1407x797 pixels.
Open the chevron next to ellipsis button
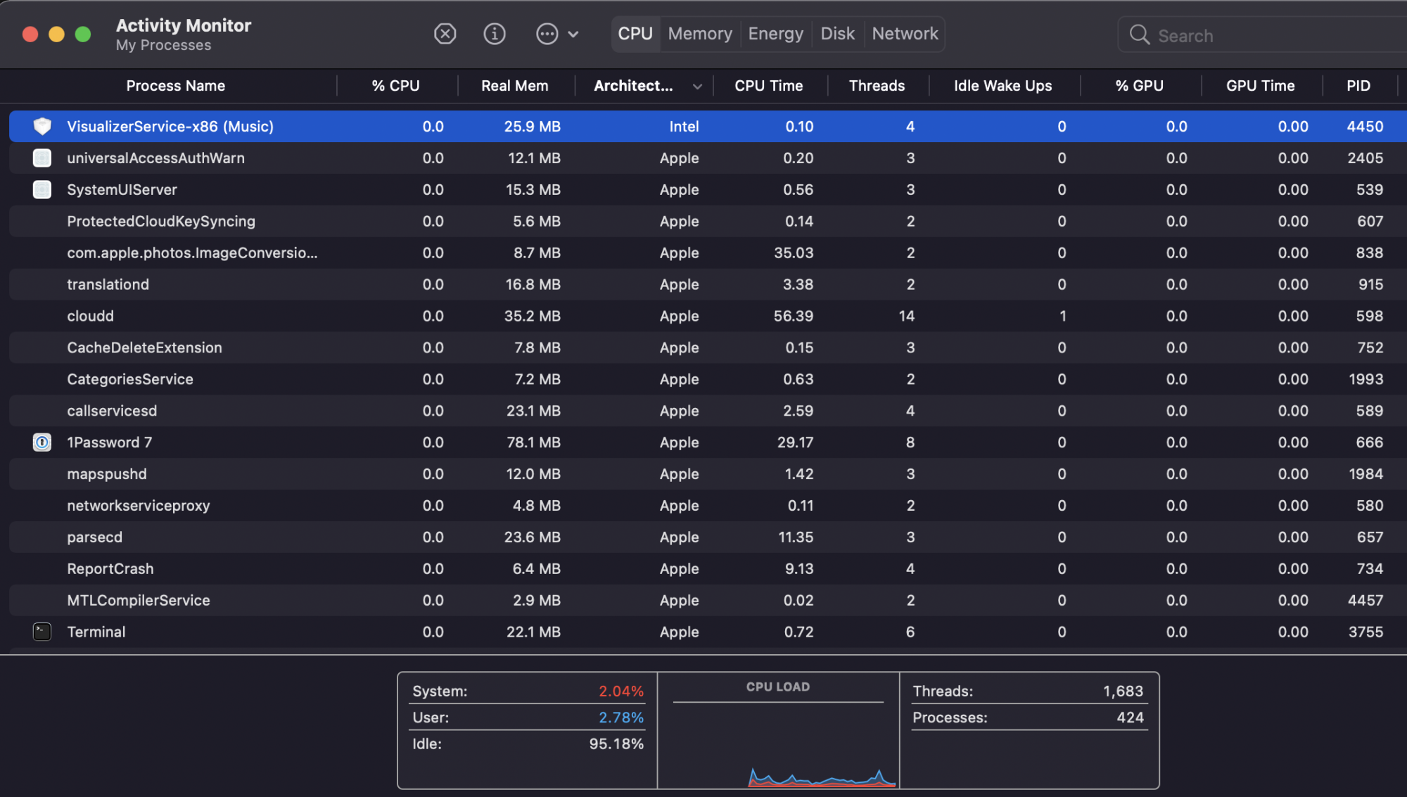click(x=573, y=34)
